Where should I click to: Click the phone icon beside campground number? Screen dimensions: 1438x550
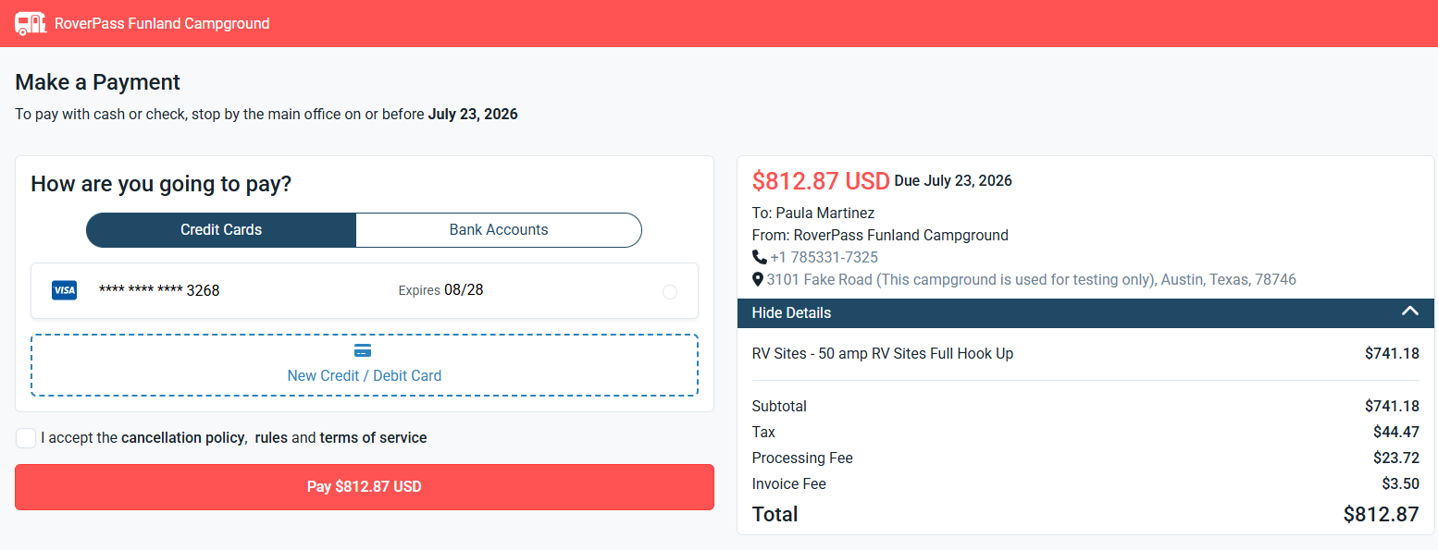pos(760,257)
